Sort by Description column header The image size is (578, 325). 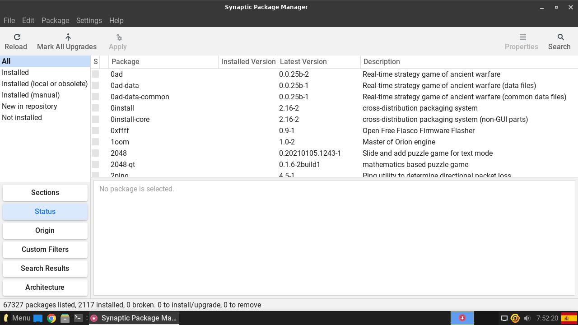tap(469, 61)
